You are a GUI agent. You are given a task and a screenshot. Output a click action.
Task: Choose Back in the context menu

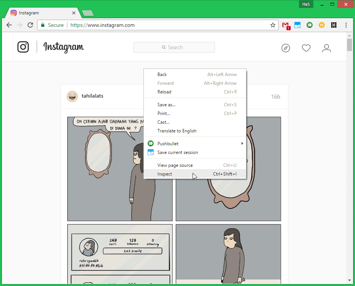click(195, 75)
